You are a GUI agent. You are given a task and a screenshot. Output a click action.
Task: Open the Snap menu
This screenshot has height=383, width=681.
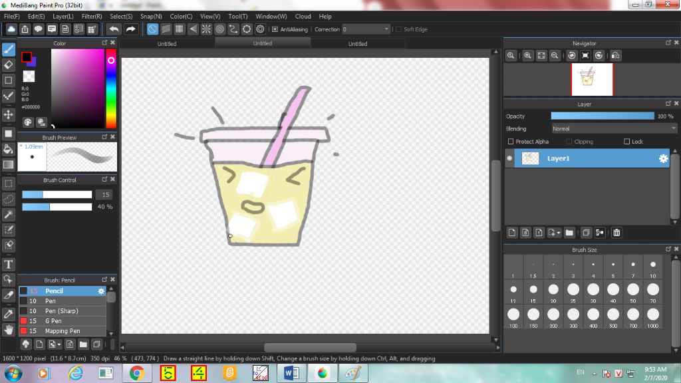pos(151,17)
